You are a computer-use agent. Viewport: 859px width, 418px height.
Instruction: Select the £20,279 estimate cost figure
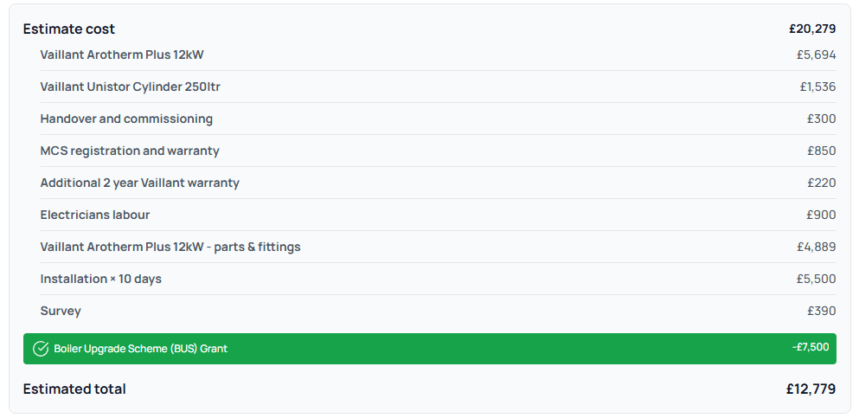(811, 29)
